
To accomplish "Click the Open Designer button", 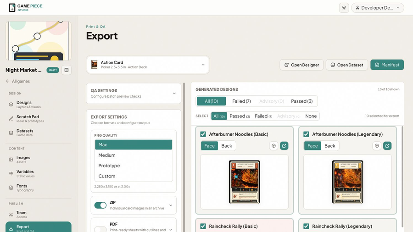I will pos(301,65).
